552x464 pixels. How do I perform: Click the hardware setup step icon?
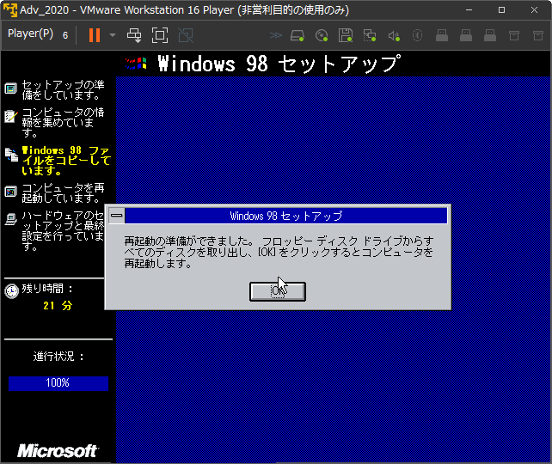11,219
